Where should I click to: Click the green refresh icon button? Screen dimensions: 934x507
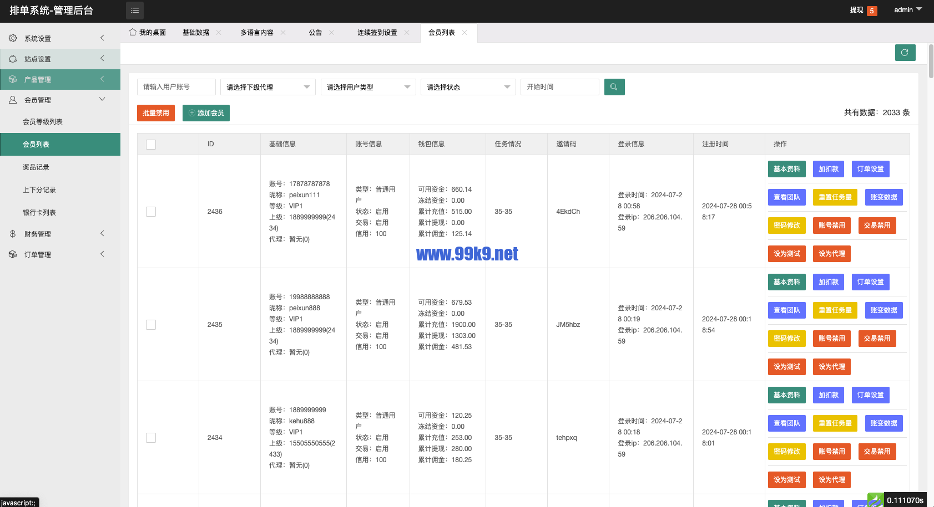coord(905,53)
